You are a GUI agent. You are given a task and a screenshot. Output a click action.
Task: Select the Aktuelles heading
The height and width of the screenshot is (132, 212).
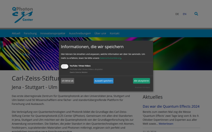tap(153, 97)
